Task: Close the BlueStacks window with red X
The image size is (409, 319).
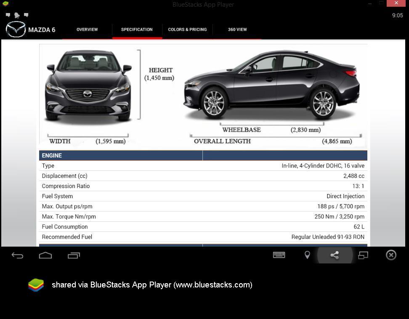Action: point(396,3)
